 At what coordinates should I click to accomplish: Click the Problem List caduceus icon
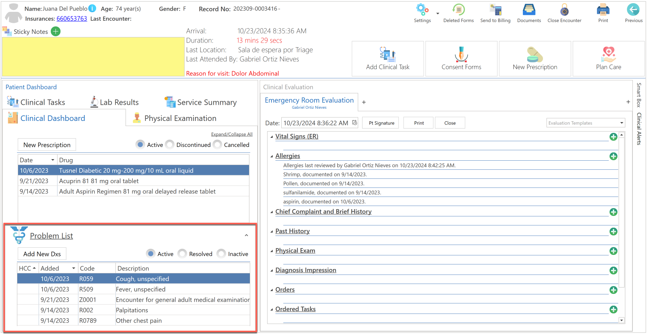(x=19, y=235)
